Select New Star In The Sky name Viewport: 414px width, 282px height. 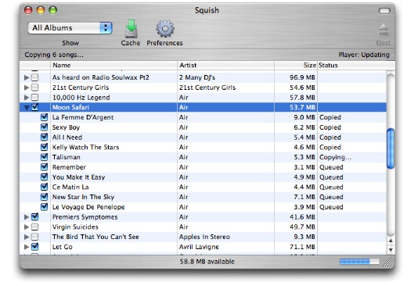click(83, 197)
